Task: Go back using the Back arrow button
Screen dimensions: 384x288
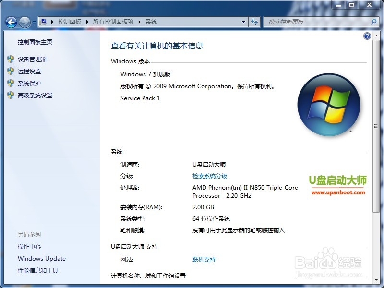Action: click(x=11, y=22)
